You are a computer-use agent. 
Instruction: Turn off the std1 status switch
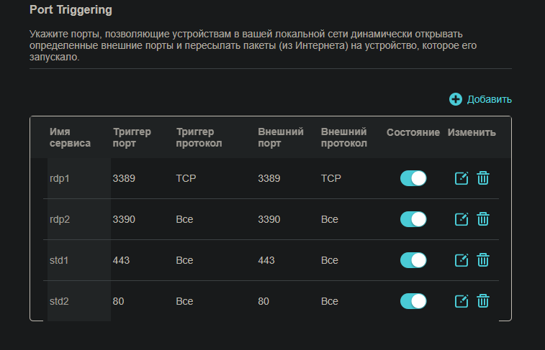click(x=413, y=260)
